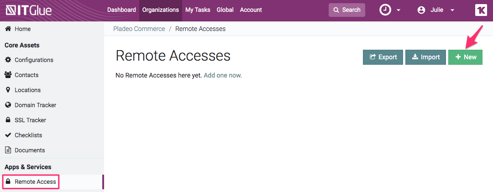Open the Julie user name menu
493x192 pixels.
tap(437, 10)
